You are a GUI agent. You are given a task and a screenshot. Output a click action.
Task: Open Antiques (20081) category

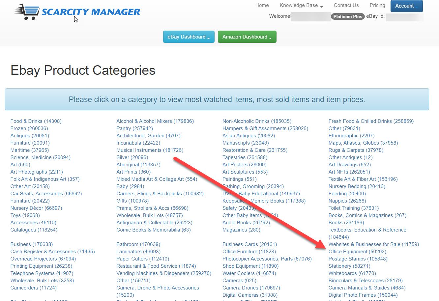coord(30,136)
